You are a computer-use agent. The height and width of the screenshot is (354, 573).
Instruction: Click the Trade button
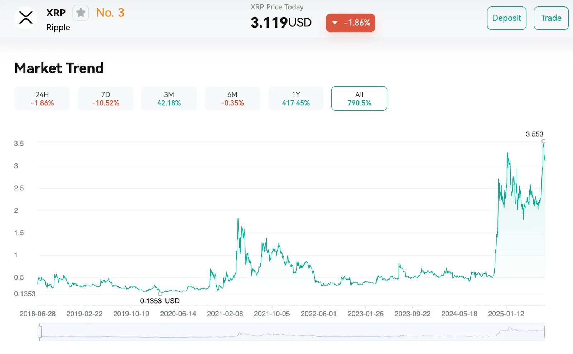point(551,18)
